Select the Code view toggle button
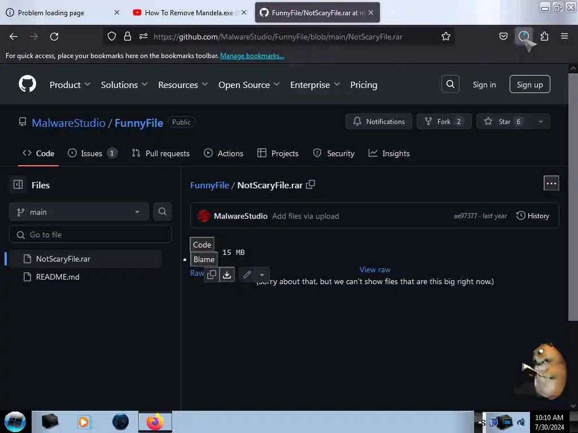578x433 pixels. [202, 245]
